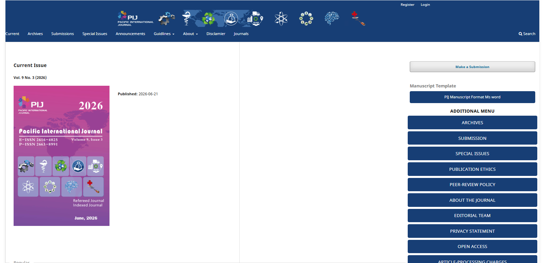Click the green recycling globe icon
This screenshot has height=263, width=557.
pyautogui.click(x=208, y=19)
